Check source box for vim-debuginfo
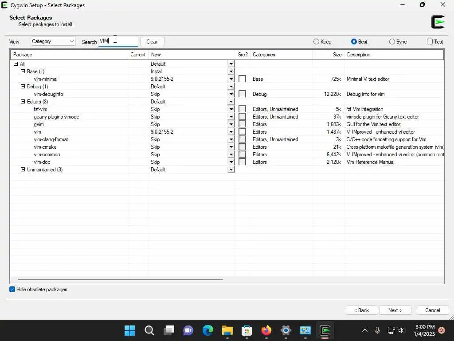The image size is (454, 341). pyautogui.click(x=243, y=94)
